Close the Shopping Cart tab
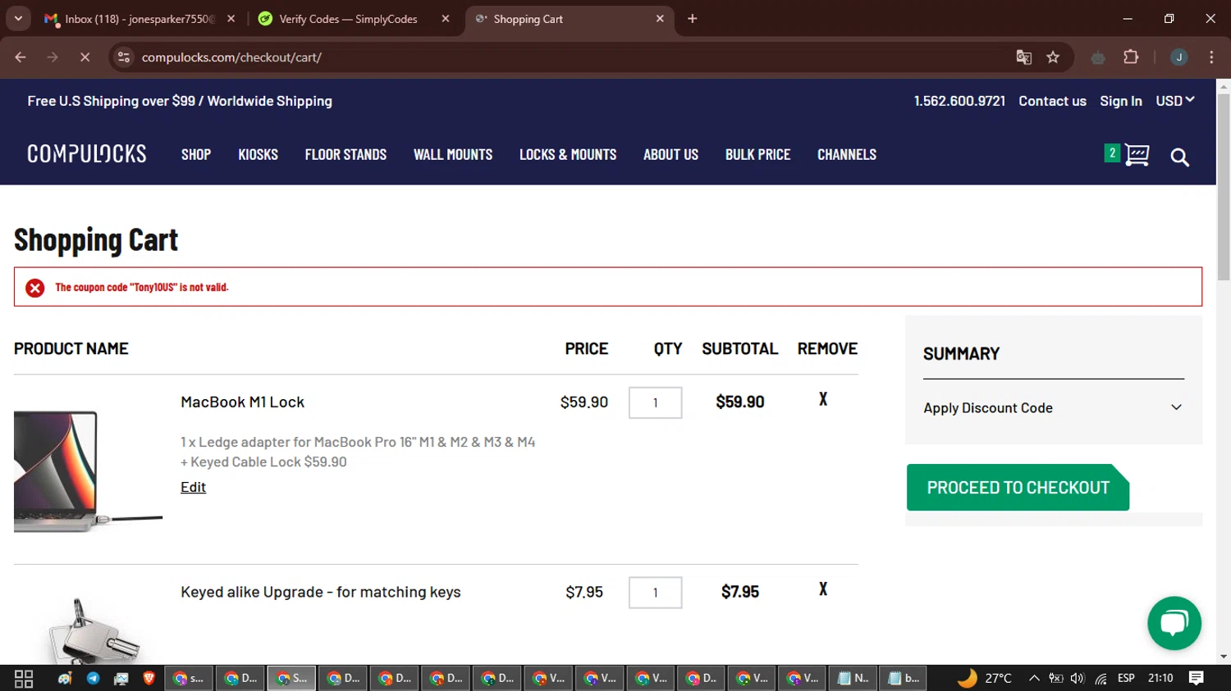The image size is (1231, 691). [660, 19]
